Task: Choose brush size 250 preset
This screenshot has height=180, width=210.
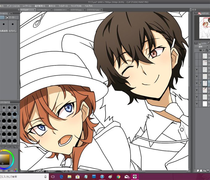Action: pos(9,128)
